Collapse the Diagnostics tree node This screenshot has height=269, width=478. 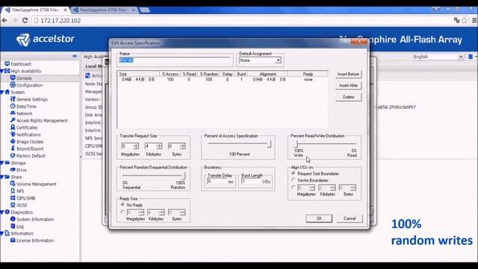point(1,212)
